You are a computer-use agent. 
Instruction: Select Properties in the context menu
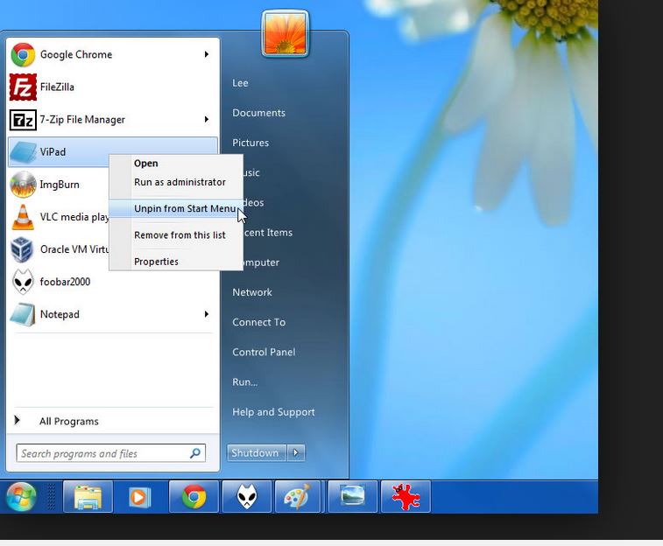pyautogui.click(x=156, y=261)
